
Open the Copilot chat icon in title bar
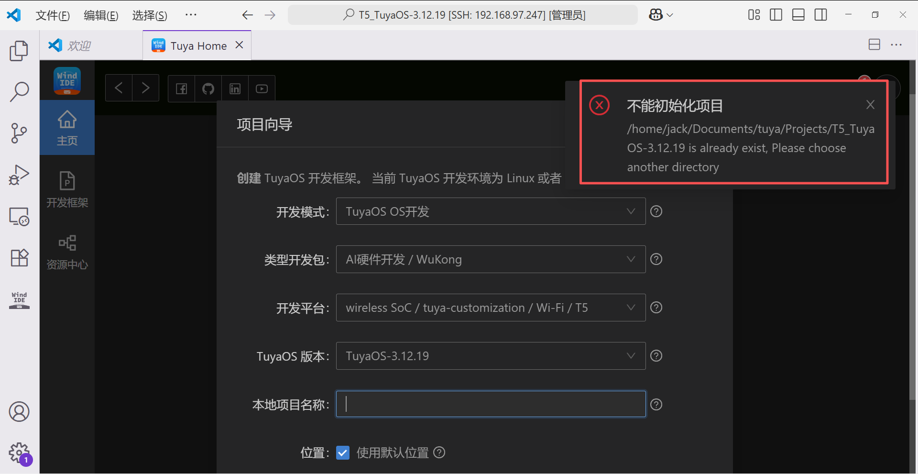(656, 15)
